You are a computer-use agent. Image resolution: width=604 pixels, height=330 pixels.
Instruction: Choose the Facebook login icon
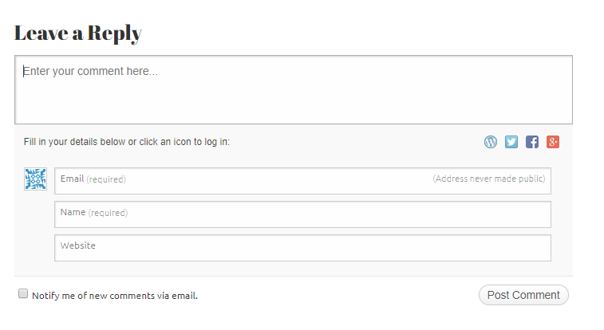point(532,142)
